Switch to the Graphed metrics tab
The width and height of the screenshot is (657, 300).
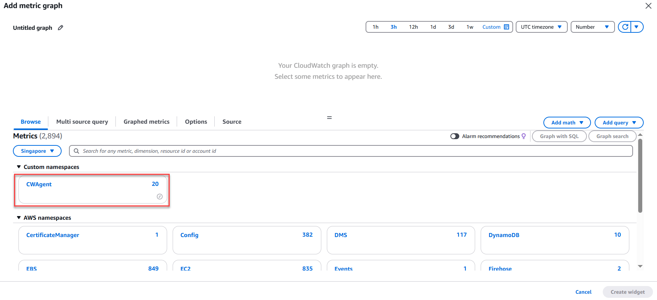146,122
